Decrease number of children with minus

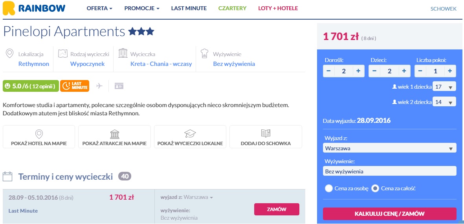click(374, 71)
